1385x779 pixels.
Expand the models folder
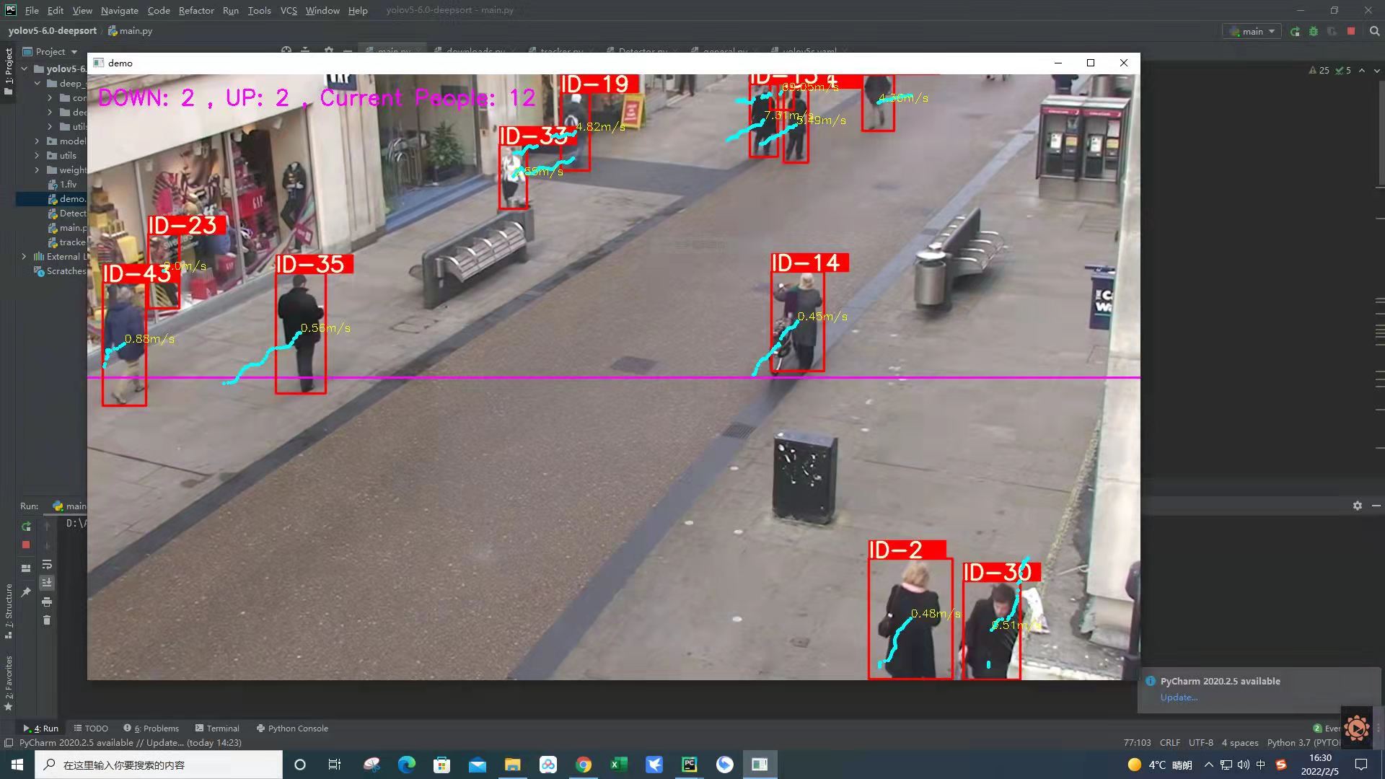[38, 141]
